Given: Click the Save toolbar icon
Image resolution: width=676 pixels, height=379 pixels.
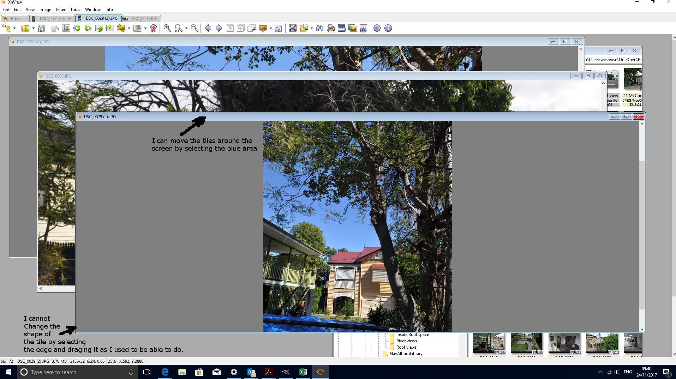Looking at the screenshot, I should click(x=41, y=28).
